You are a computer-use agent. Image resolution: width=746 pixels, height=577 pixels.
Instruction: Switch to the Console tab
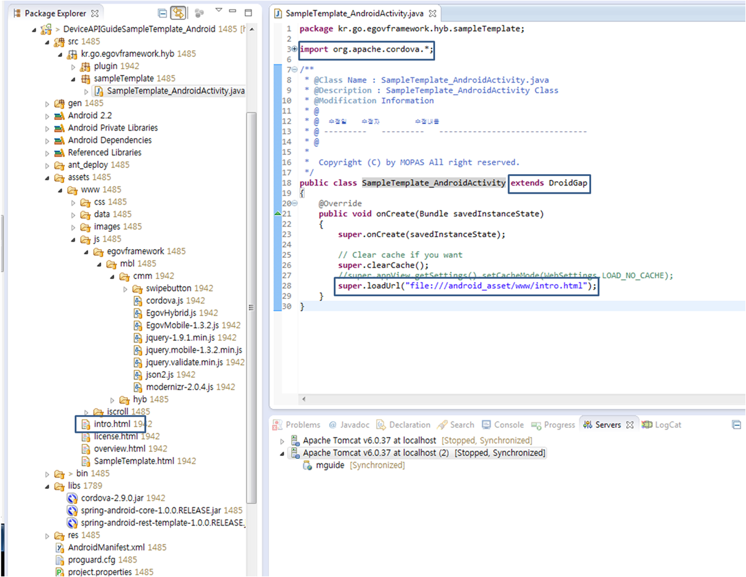point(508,425)
